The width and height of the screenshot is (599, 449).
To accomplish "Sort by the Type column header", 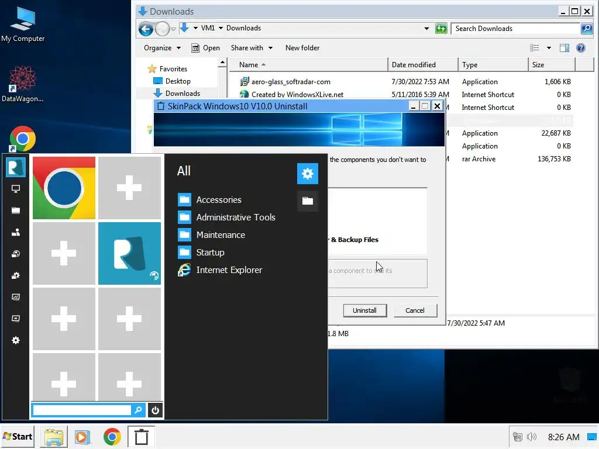I will tap(493, 65).
